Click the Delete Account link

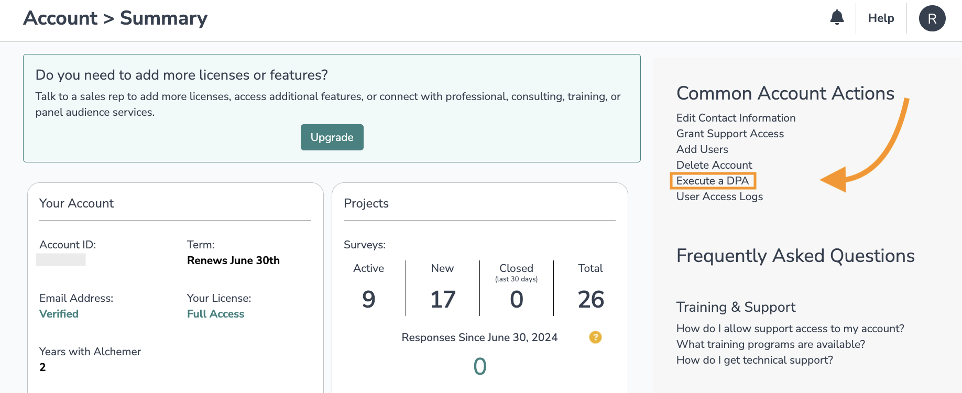click(x=714, y=165)
